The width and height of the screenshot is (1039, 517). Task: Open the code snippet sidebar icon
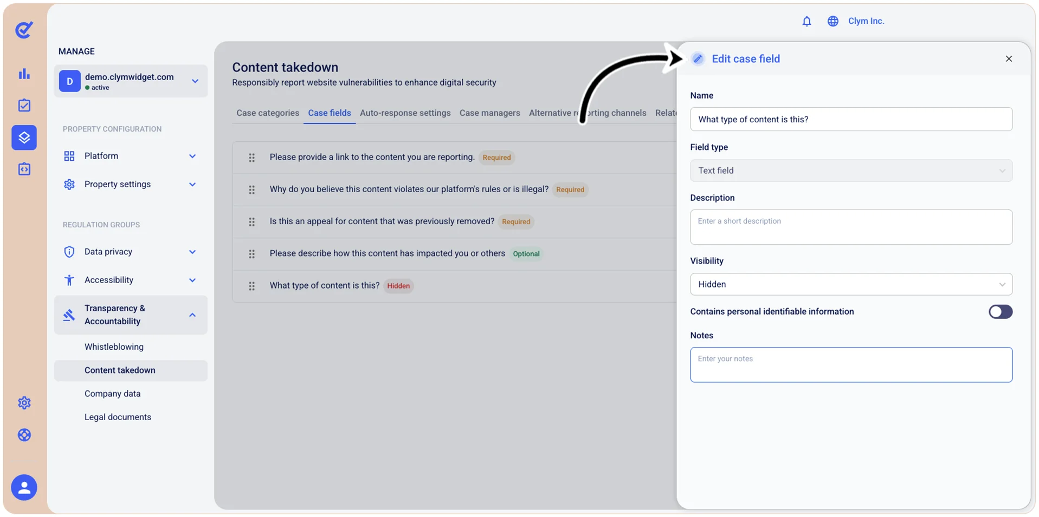tap(24, 169)
